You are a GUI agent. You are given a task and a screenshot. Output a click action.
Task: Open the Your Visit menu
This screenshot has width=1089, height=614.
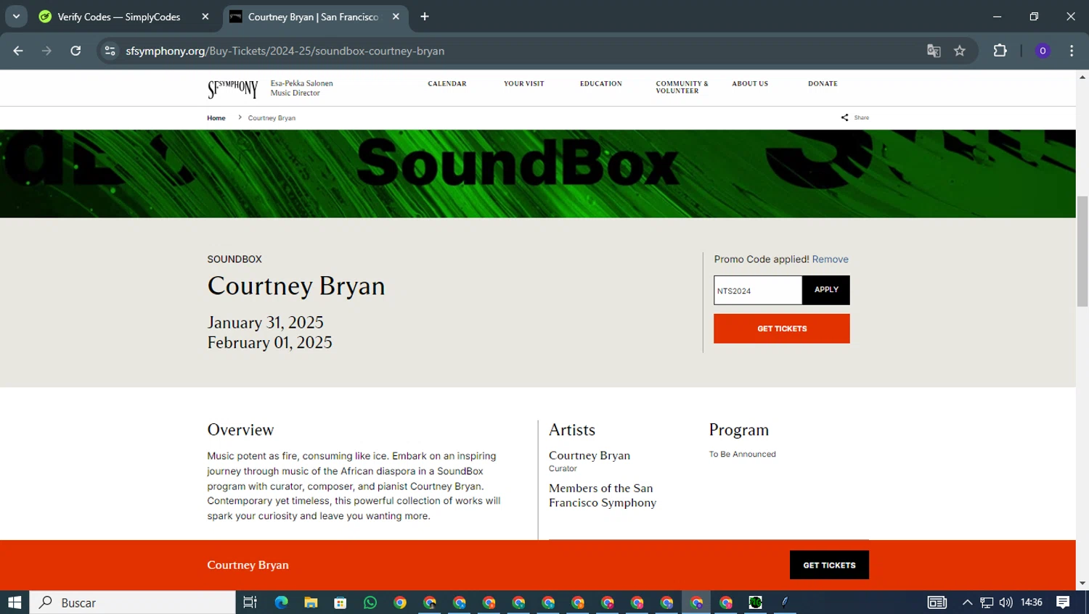coord(524,84)
